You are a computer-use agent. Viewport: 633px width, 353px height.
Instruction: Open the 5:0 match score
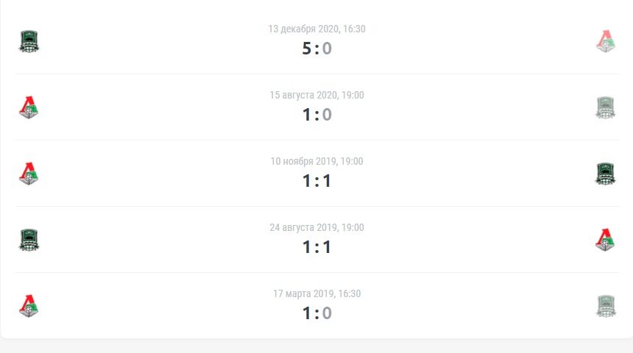(x=317, y=49)
